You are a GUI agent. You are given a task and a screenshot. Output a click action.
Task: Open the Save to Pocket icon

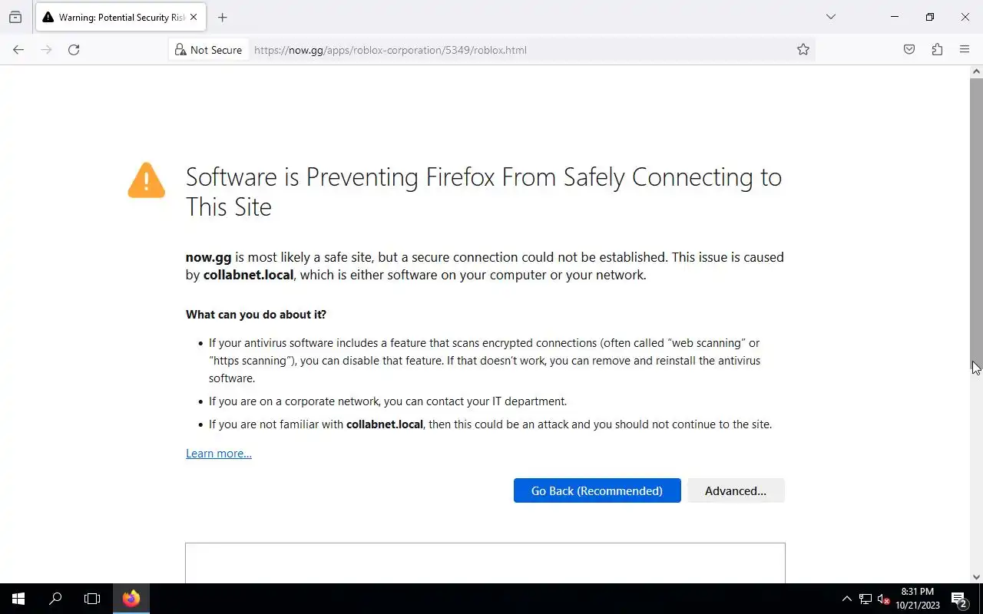[909, 50]
